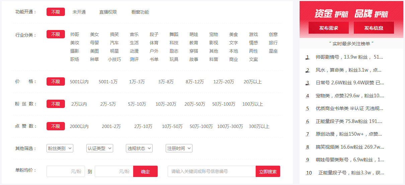Image resolution: width=405 pixels, height=185 pixels.
Task: Select the 旅行 category
Action: tap(273, 43)
